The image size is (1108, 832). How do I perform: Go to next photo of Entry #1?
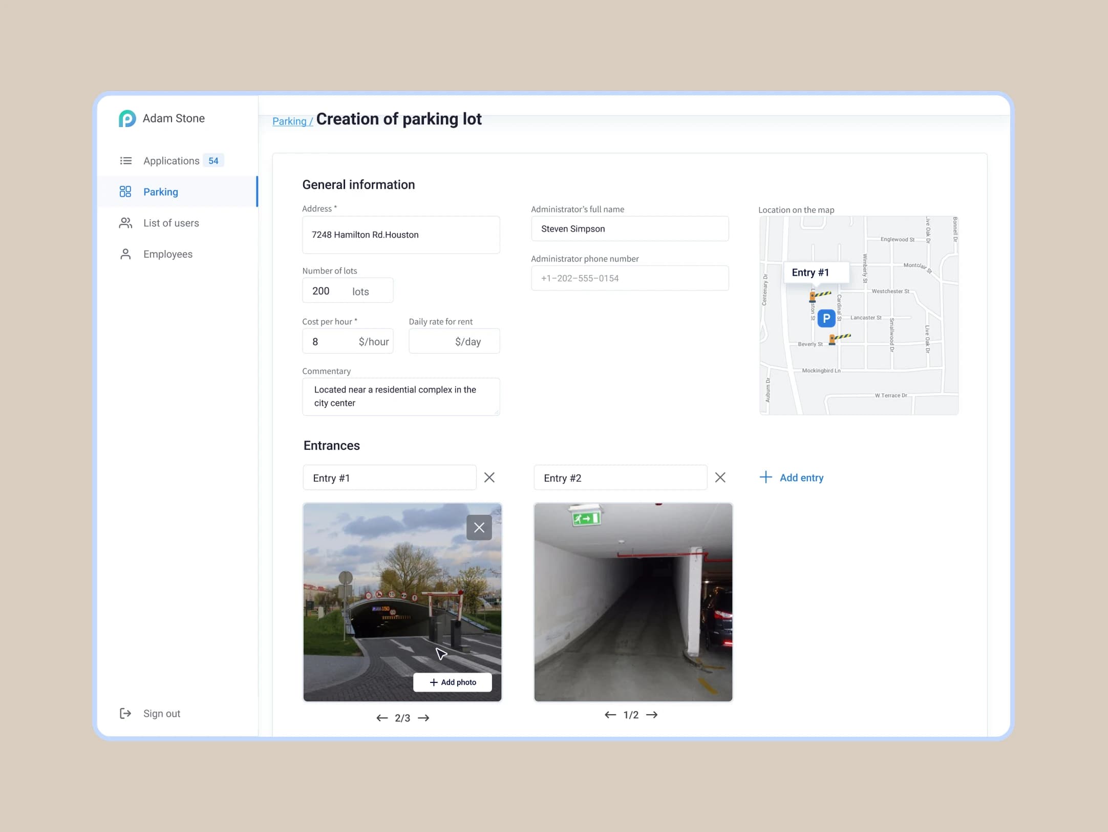(x=423, y=718)
